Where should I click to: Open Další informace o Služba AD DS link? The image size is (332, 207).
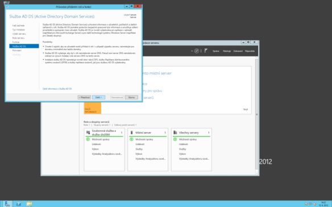point(57,89)
